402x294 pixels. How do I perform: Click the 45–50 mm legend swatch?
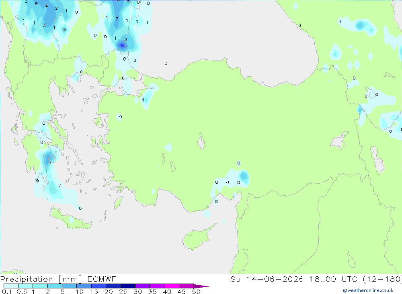point(186,286)
